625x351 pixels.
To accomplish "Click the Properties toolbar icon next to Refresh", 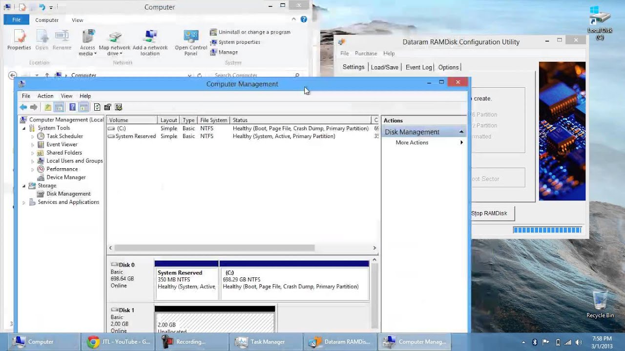I will coord(108,107).
